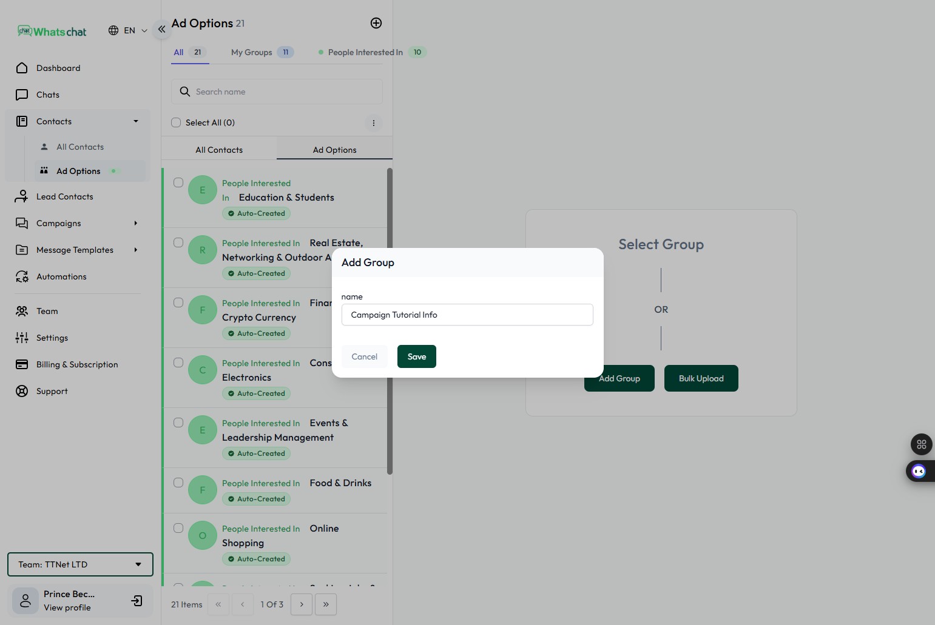Open the three-dot options menu
935x625 pixels.
374,123
